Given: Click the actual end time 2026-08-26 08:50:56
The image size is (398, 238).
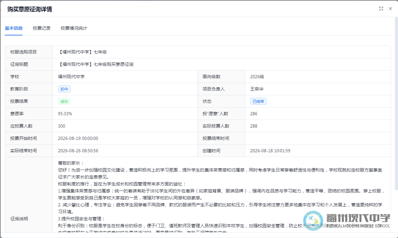Looking at the screenshot, I should tap(78, 151).
